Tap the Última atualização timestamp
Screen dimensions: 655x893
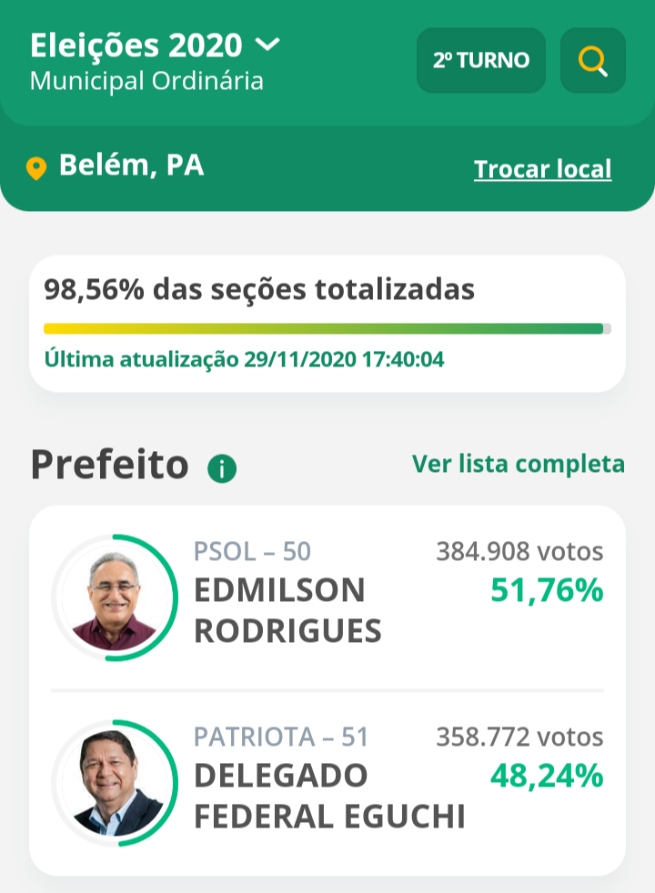click(x=244, y=359)
